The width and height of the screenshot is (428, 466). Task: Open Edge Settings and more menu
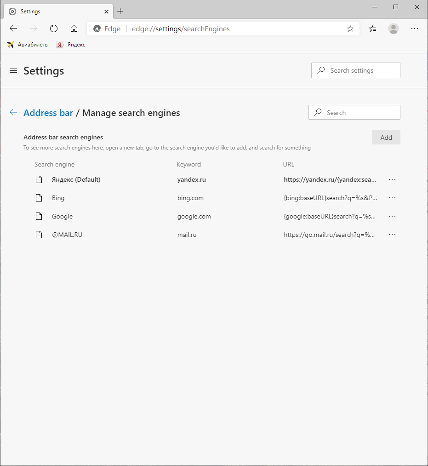(415, 29)
